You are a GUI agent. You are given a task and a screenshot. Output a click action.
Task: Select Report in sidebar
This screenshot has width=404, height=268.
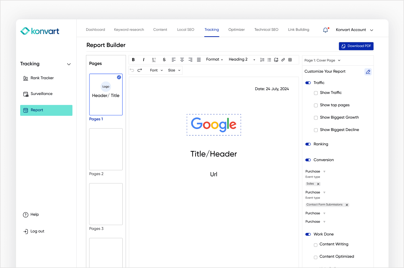pos(46,110)
